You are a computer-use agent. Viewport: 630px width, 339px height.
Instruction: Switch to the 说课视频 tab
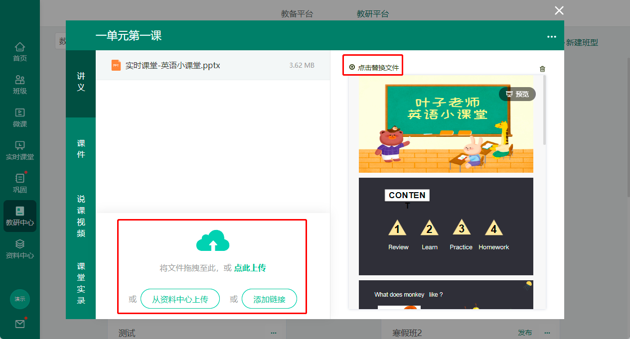81,216
